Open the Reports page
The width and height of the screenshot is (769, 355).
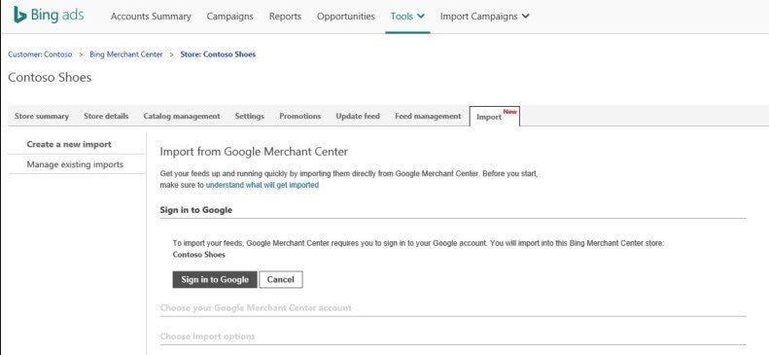coord(285,17)
